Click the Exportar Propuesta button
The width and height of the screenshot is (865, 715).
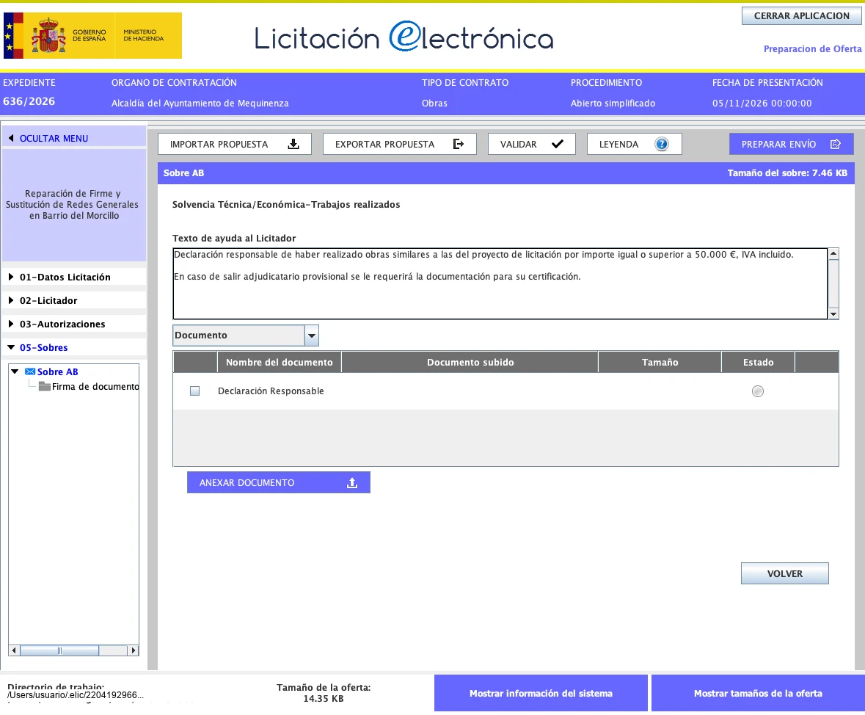(399, 144)
